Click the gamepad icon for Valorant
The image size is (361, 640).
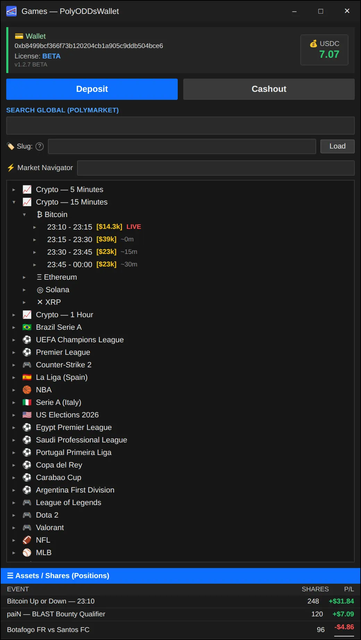point(27,528)
